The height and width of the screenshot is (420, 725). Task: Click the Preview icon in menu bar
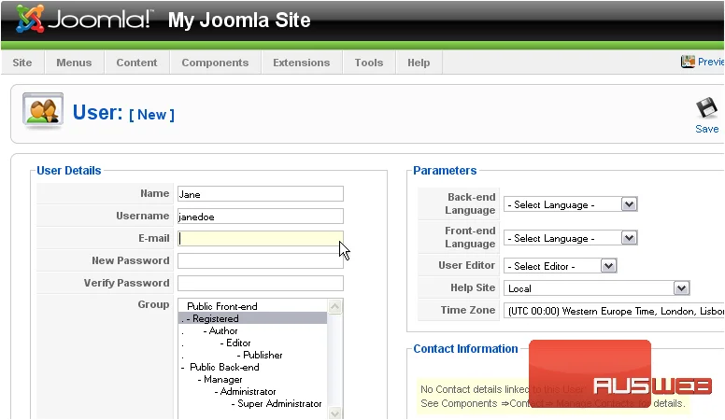pyautogui.click(x=688, y=62)
